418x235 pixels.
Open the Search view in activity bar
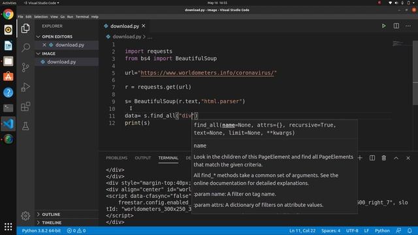click(x=25, y=48)
